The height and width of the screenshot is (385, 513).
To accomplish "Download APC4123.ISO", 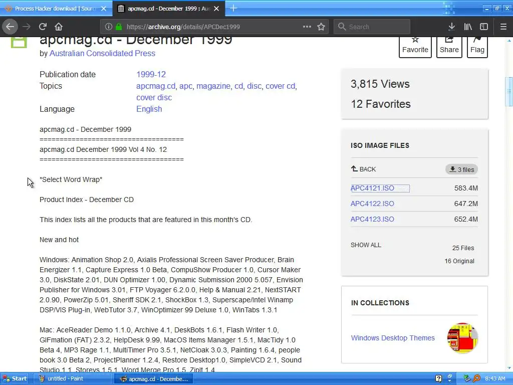I will [372, 220].
